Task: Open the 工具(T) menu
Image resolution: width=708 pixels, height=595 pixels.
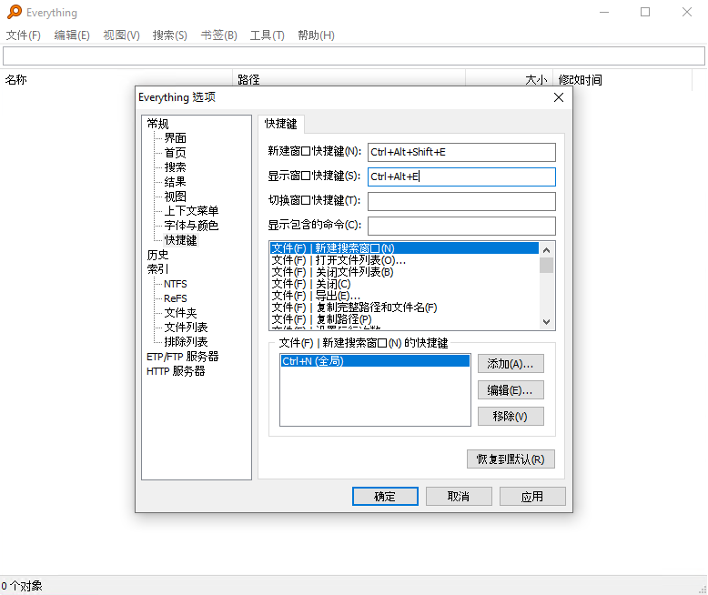Action: pyautogui.click(x=267, y=35)
